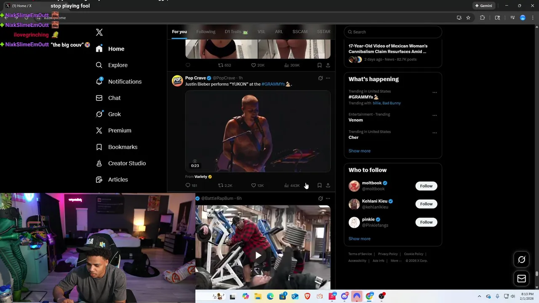Switch to the VSL tab
This screenshot has width=539, height=303.
261,32
